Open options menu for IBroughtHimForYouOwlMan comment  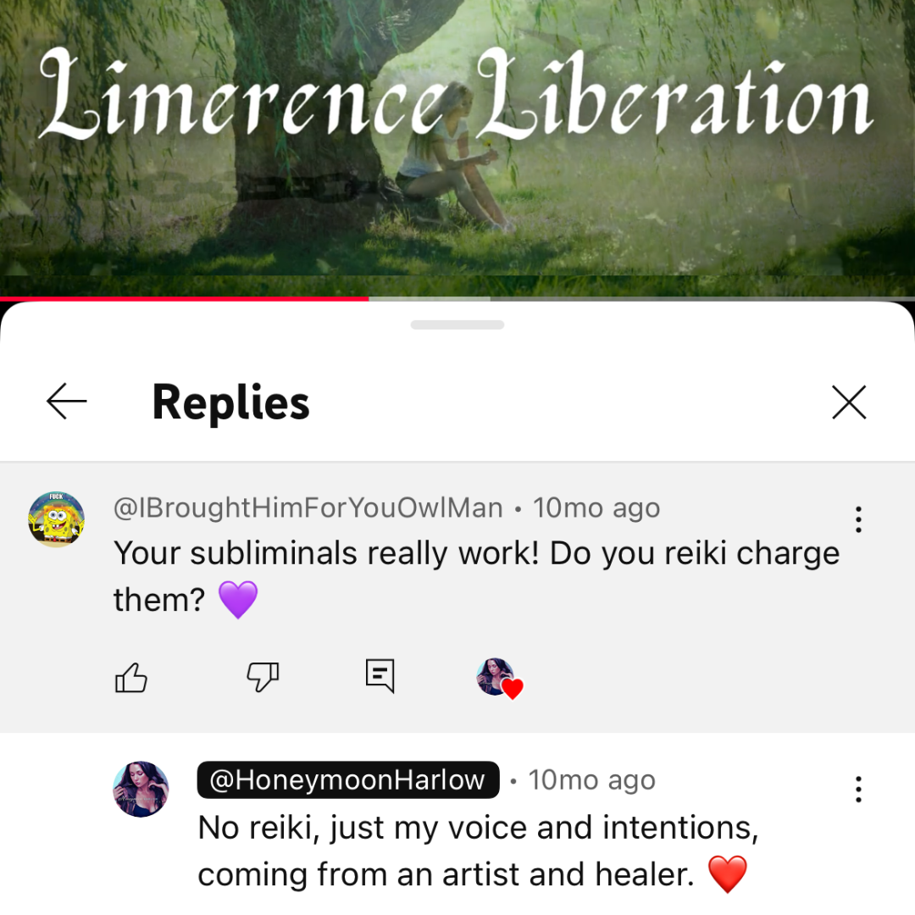click(x=858, y=518)
